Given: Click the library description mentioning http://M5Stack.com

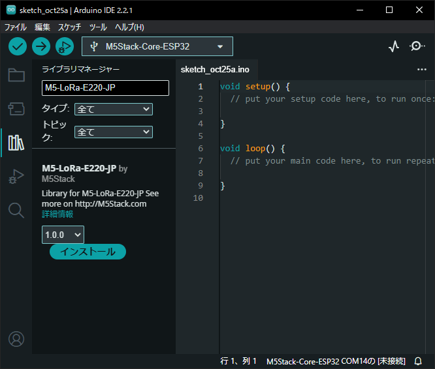Looking at the screenshot, I should (x=100, y=198).
